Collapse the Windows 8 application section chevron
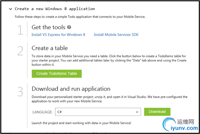 tap(11, 9)
